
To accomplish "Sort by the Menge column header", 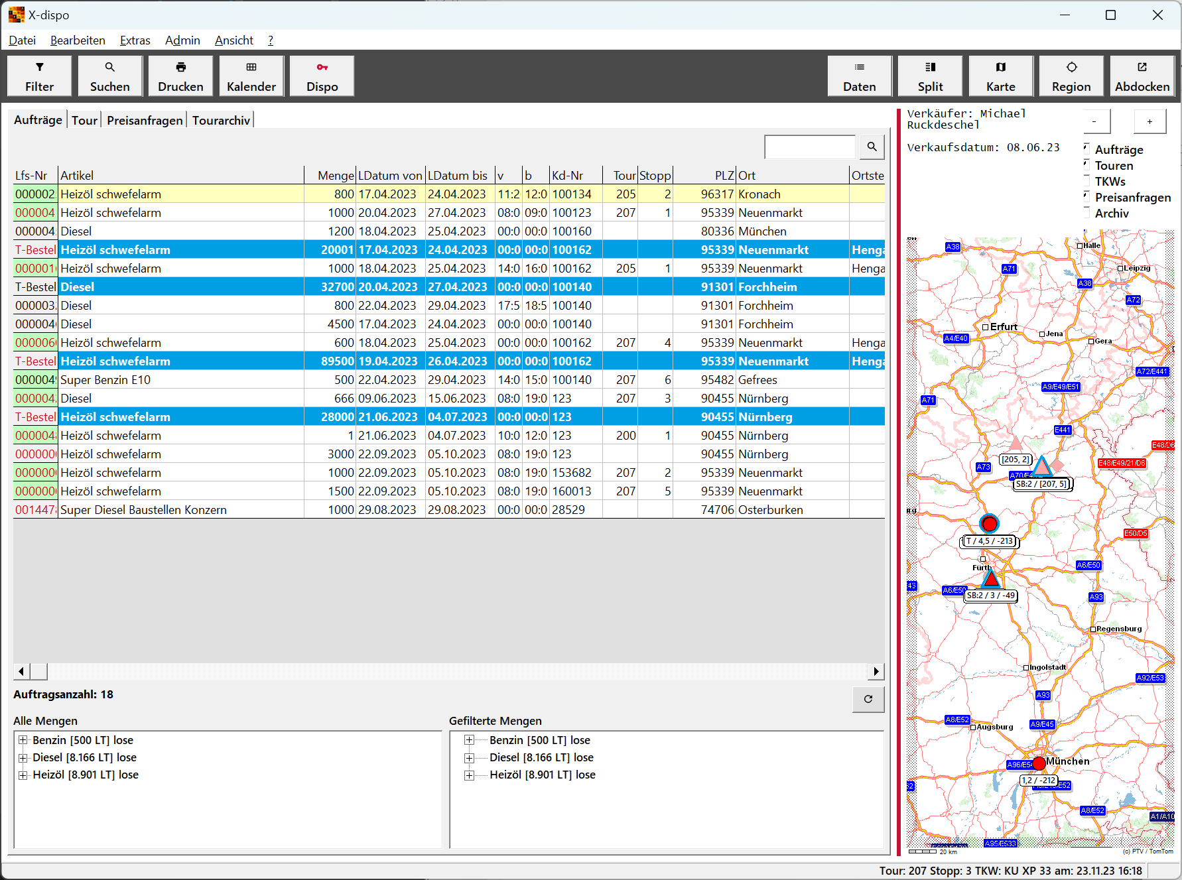I will pos(330,176).
